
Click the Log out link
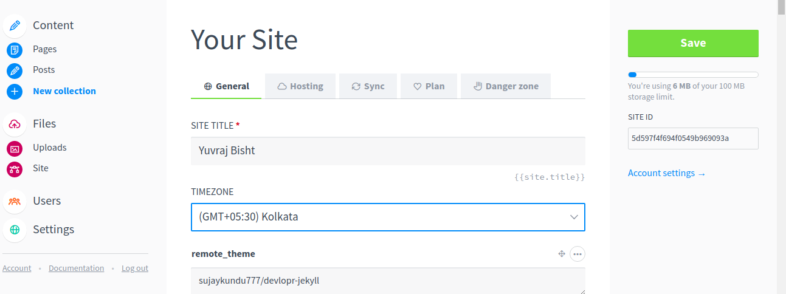point(135,268)
